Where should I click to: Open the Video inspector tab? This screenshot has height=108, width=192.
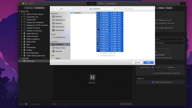[161, 8]
